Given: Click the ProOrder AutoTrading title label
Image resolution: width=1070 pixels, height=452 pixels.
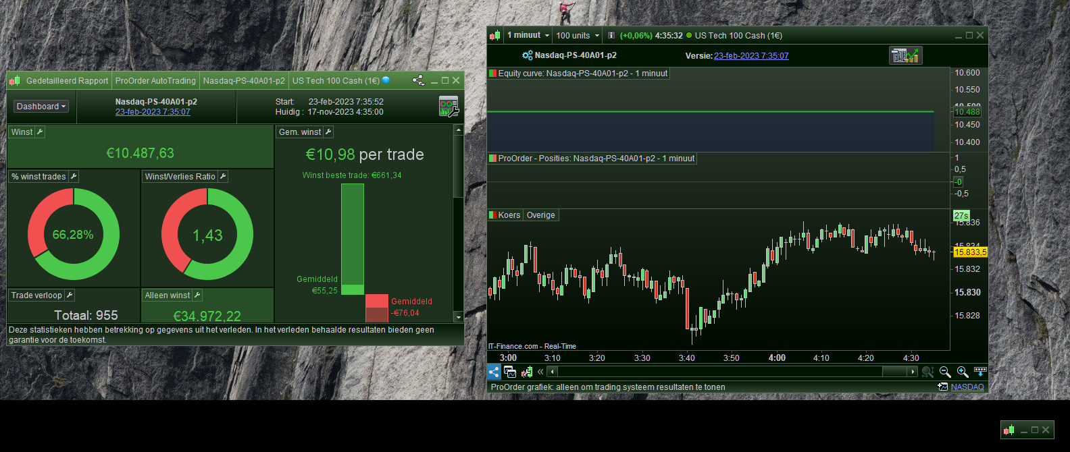Looking at the screenshot, I should pos(155,81).
